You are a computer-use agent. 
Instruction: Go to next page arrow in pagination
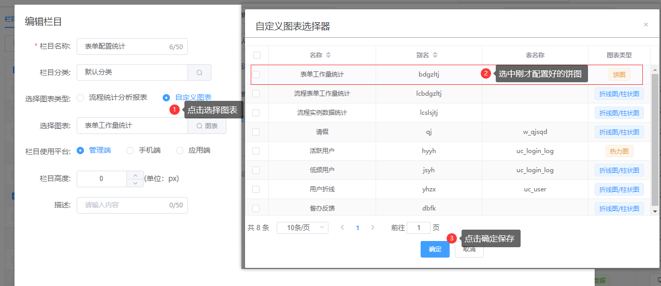pyautogui.click(x=372, y=228)
